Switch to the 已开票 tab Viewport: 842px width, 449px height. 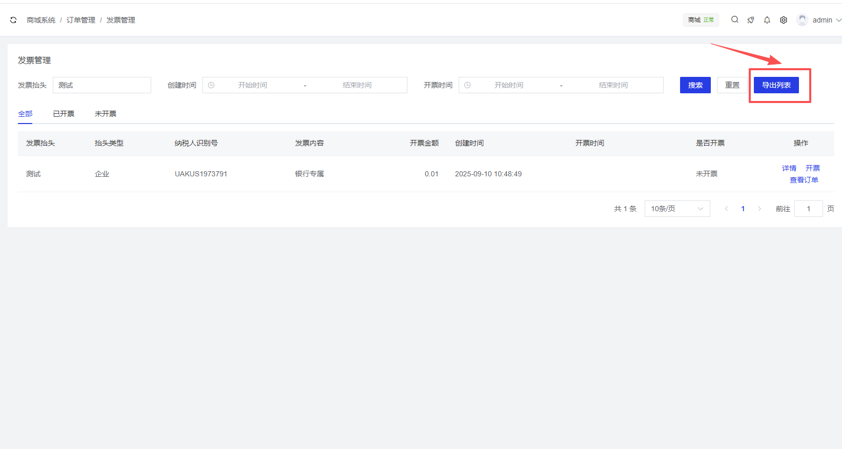(64, 114)
